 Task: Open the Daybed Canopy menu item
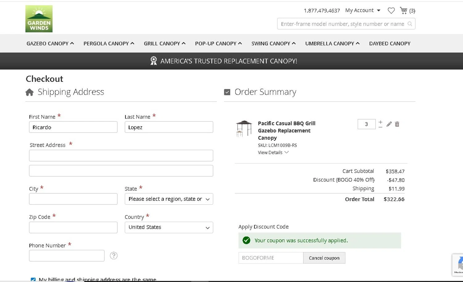[x=390, y=44]
